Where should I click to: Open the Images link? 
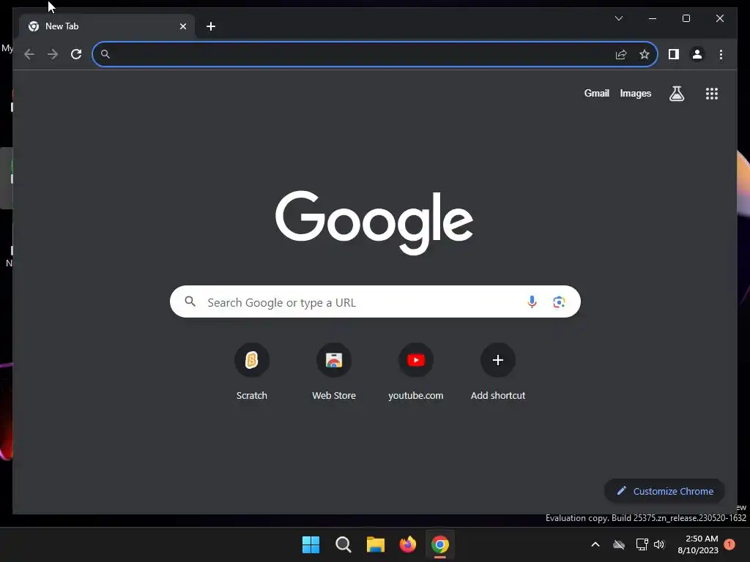pos(635,93)
